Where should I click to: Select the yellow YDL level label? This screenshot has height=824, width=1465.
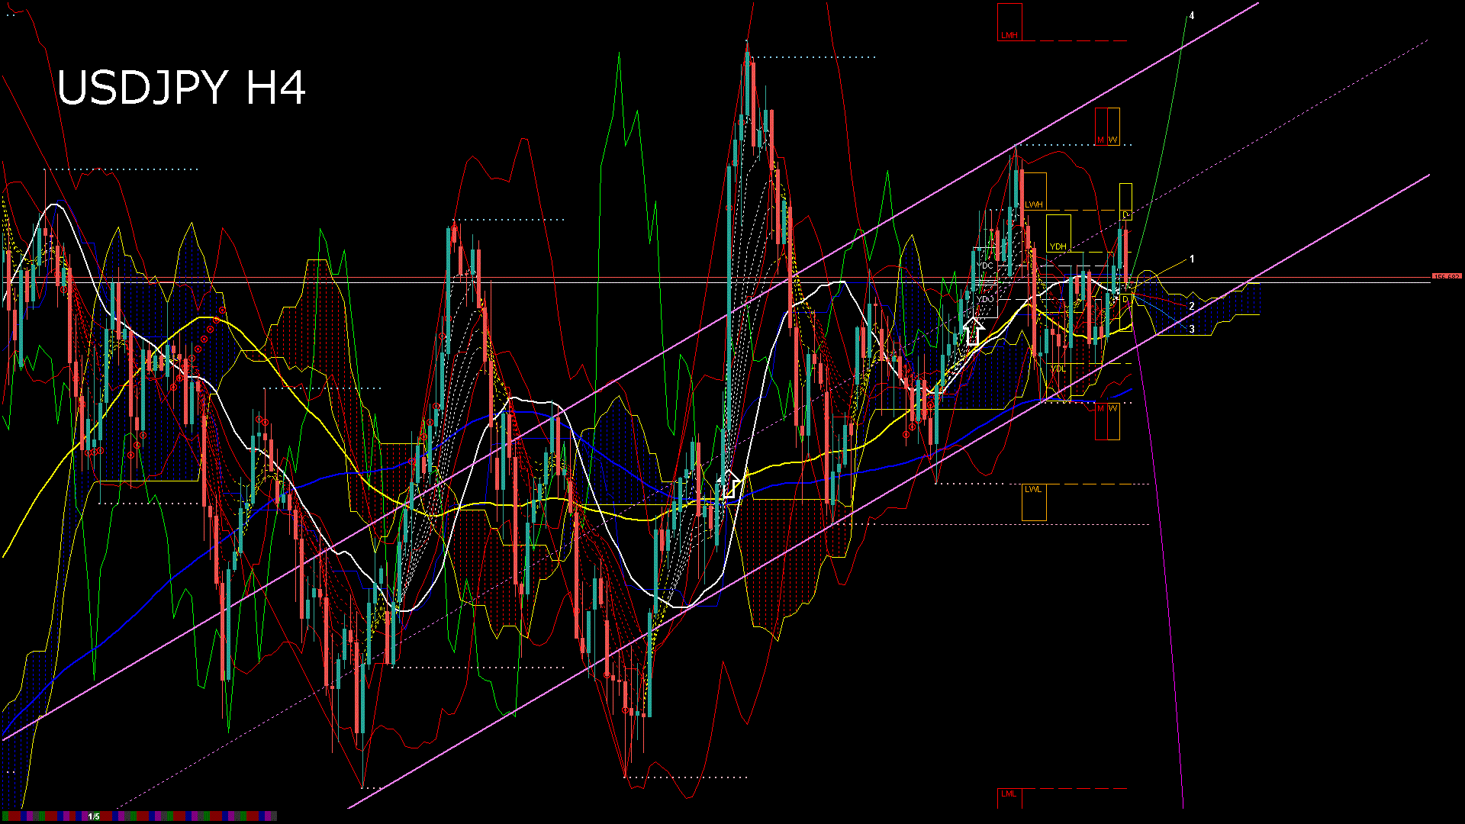(1058, 369)
